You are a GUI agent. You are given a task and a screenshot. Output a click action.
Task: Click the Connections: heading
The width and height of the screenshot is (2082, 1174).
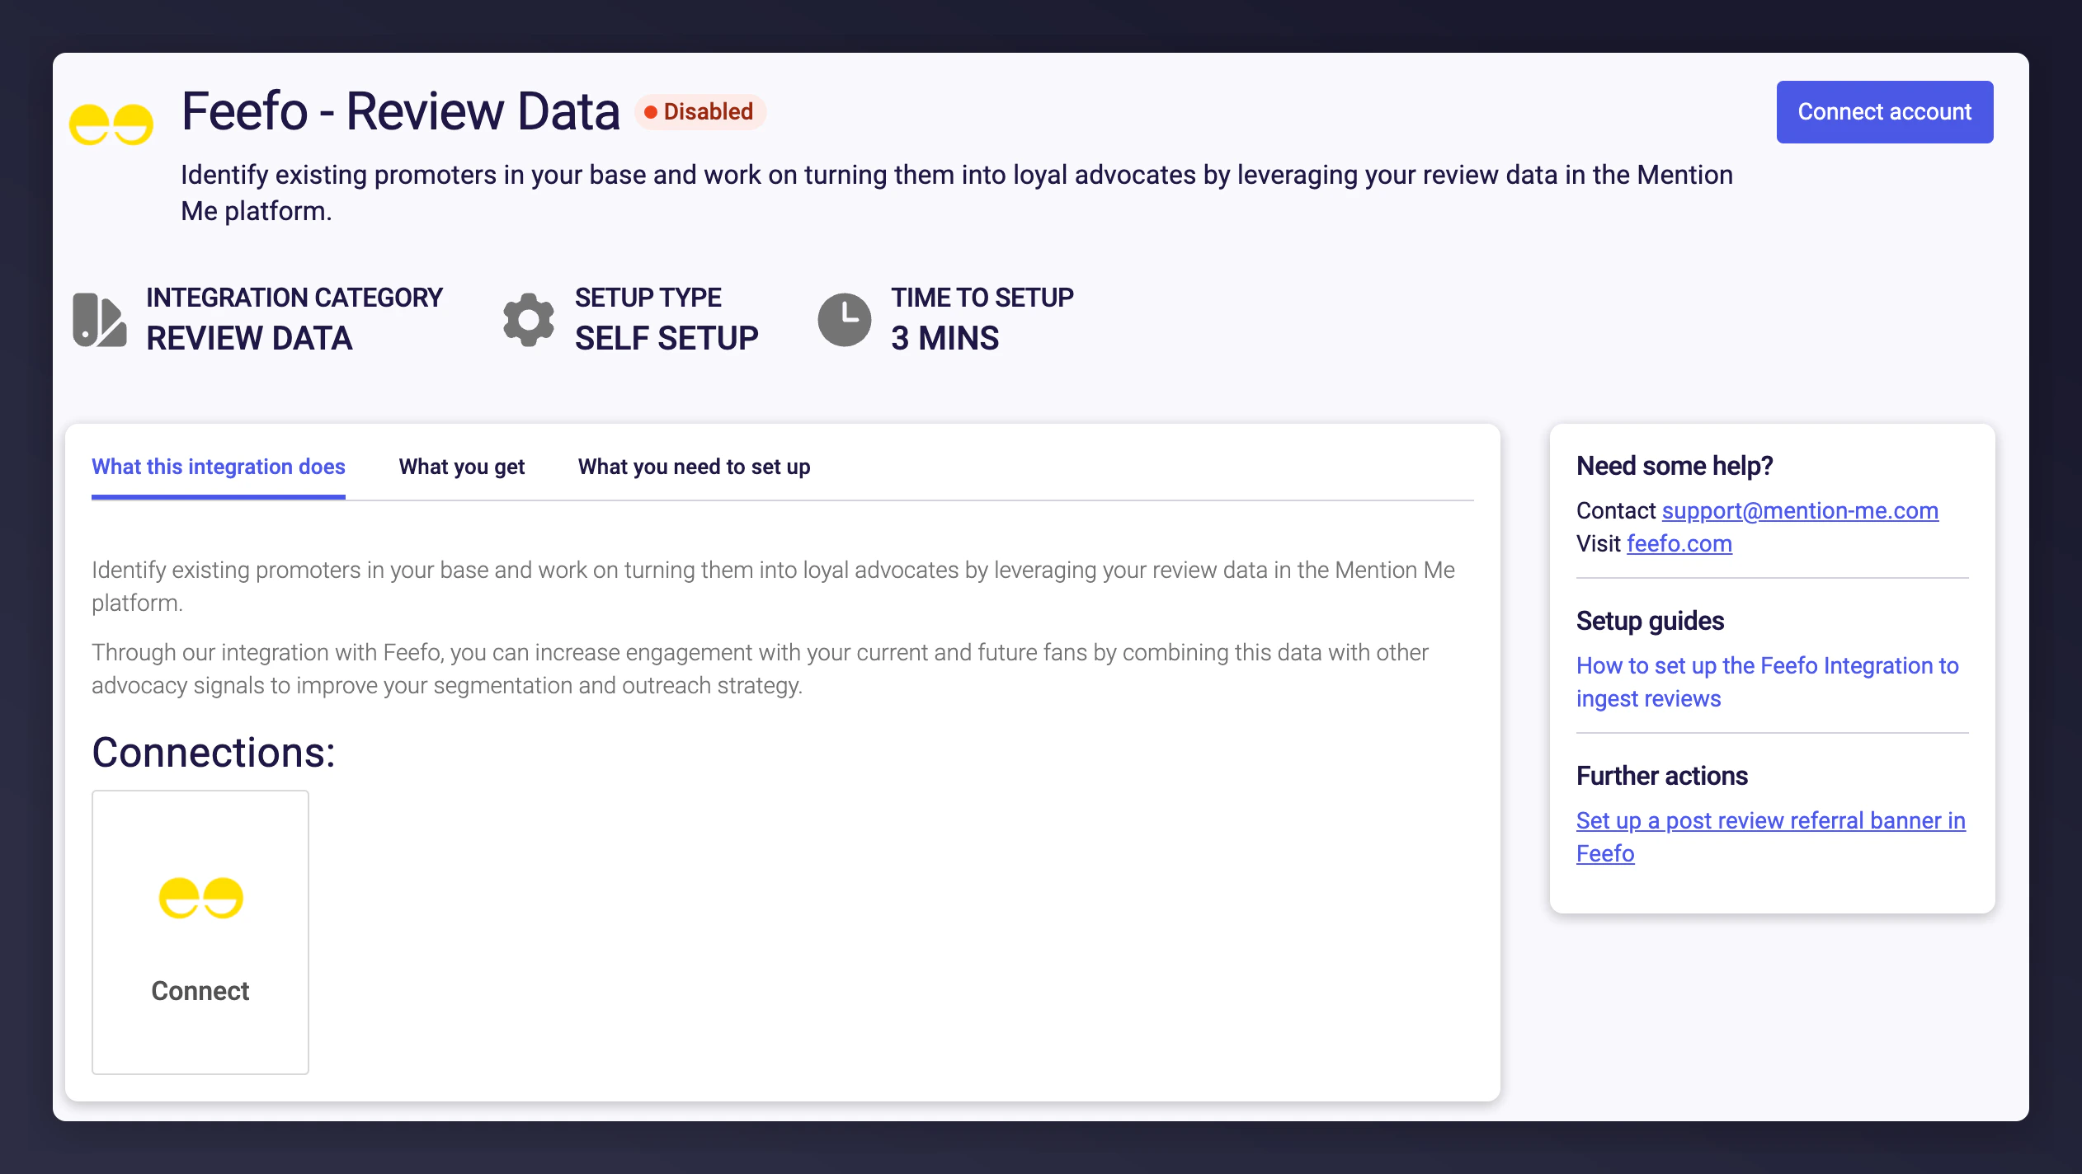(214, 752)
